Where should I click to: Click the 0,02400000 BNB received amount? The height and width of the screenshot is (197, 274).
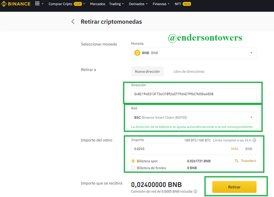[156, 185]
